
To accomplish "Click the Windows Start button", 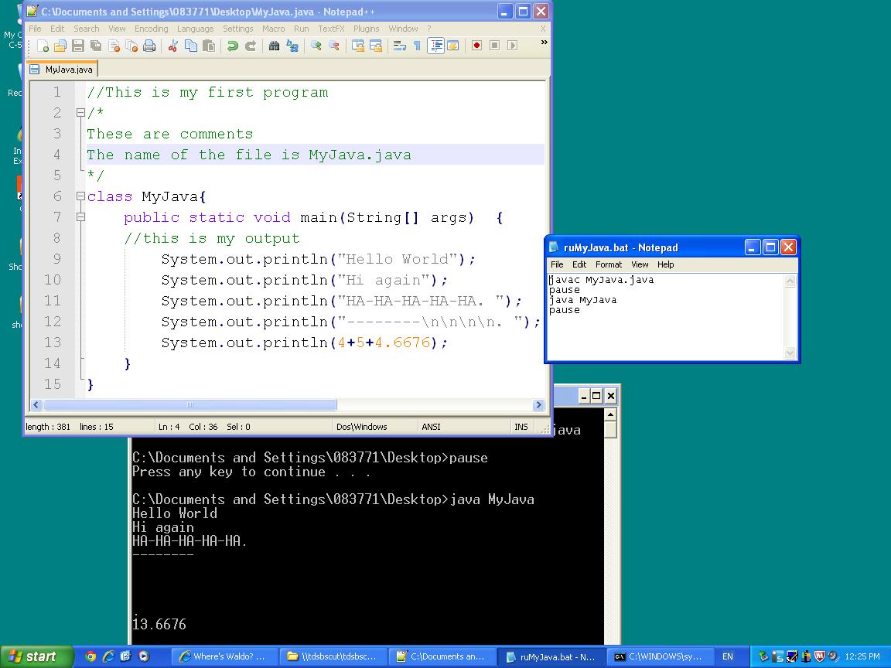I will click(x=37, y=656).
